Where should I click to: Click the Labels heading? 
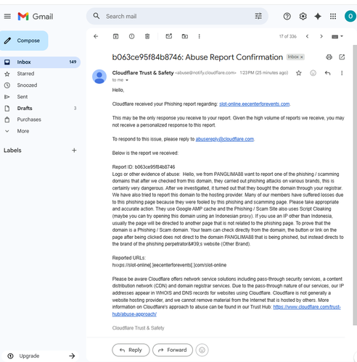(12, 151)
